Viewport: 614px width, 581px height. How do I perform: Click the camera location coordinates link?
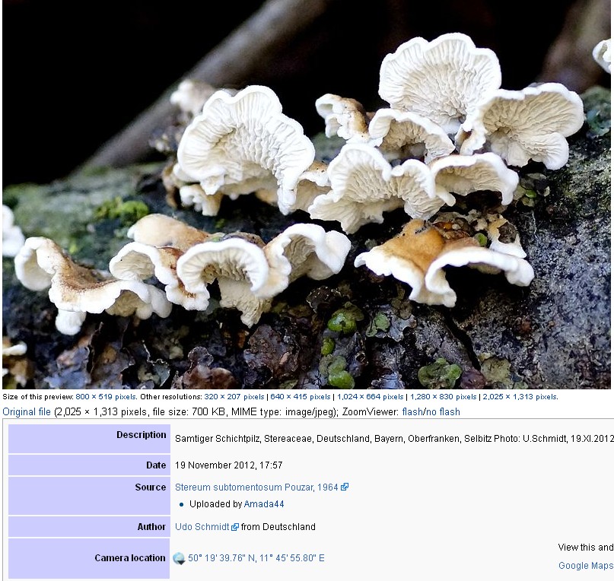(256, 558)
